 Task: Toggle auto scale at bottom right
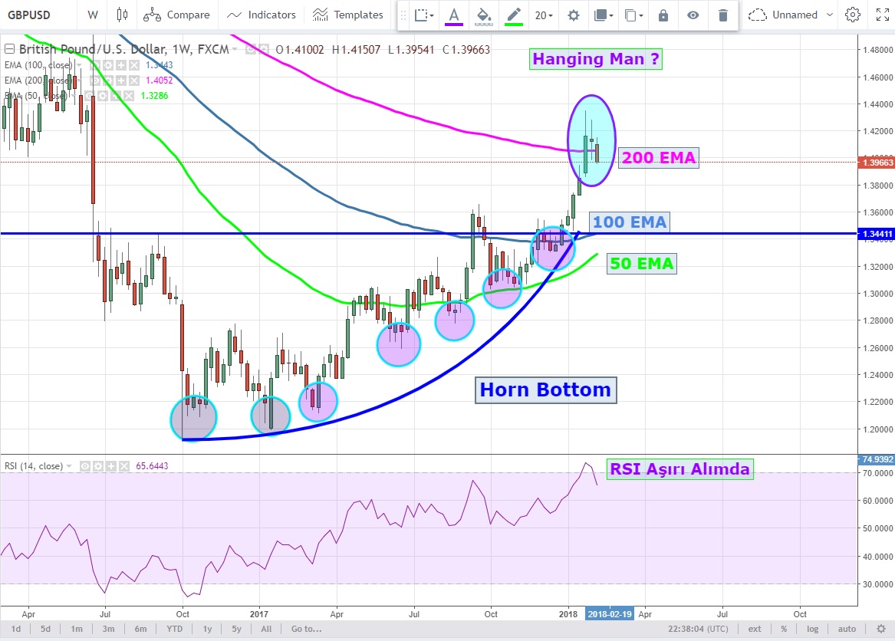[x=847, y=629]
